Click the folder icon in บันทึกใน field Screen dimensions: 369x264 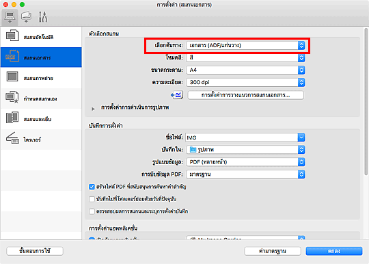(193, 150)
